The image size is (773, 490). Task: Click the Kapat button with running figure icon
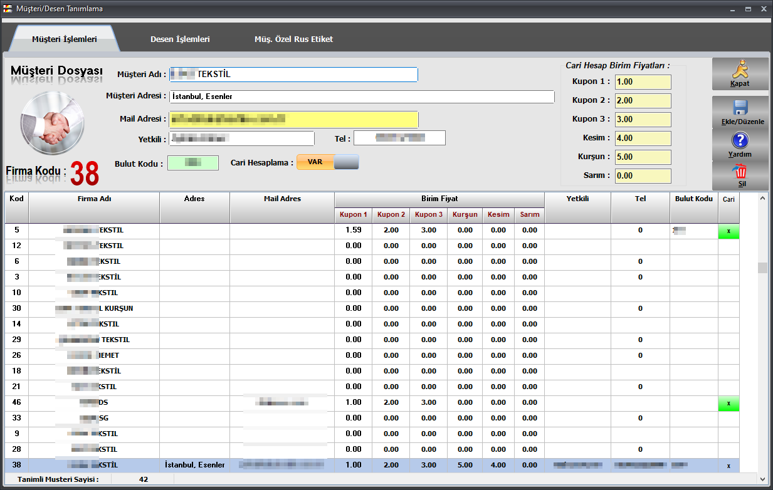click(740, 74)
